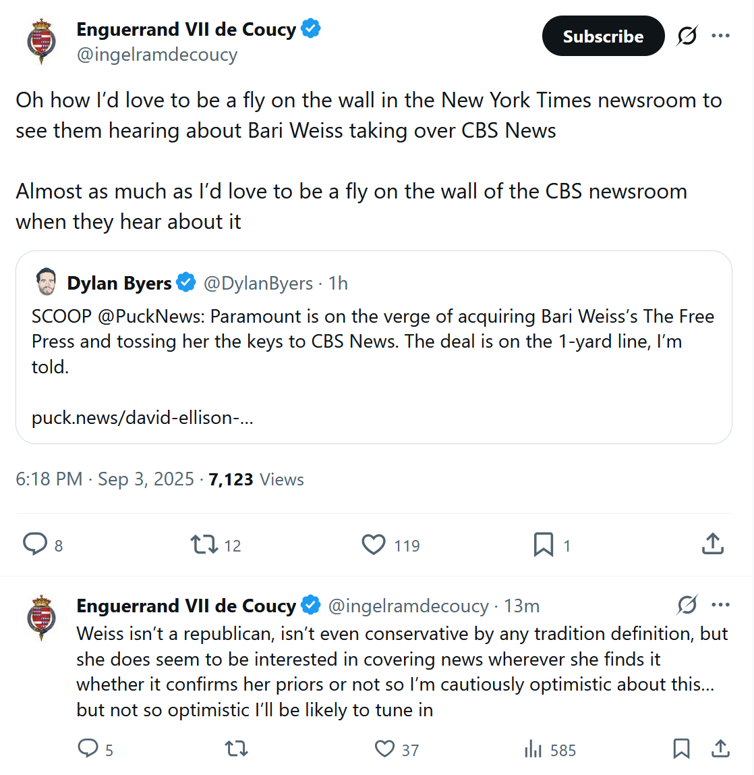The image size is (754, 775).
Task: Bookmark the main post
Action: pyautogui.click(x=544, y=544)
